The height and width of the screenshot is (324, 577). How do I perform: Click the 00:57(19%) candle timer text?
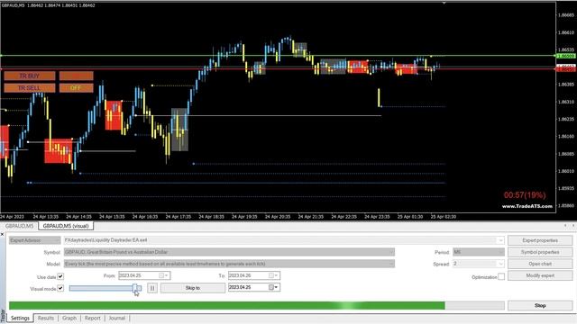coord(525,195)
